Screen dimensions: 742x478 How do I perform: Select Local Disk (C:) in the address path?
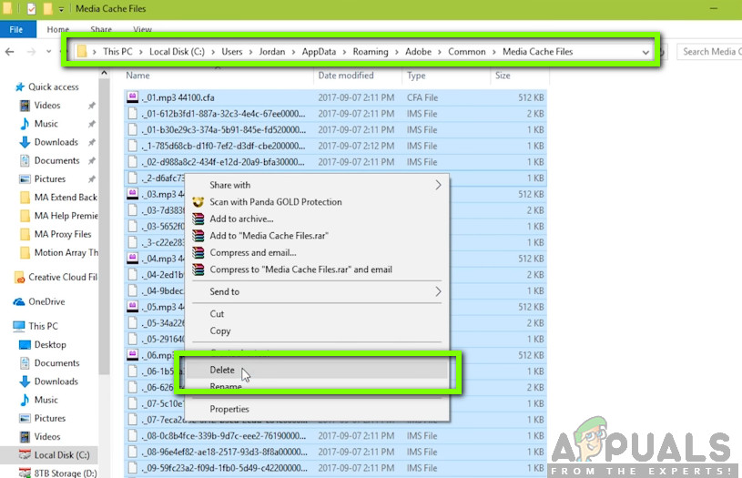(177, 52)
